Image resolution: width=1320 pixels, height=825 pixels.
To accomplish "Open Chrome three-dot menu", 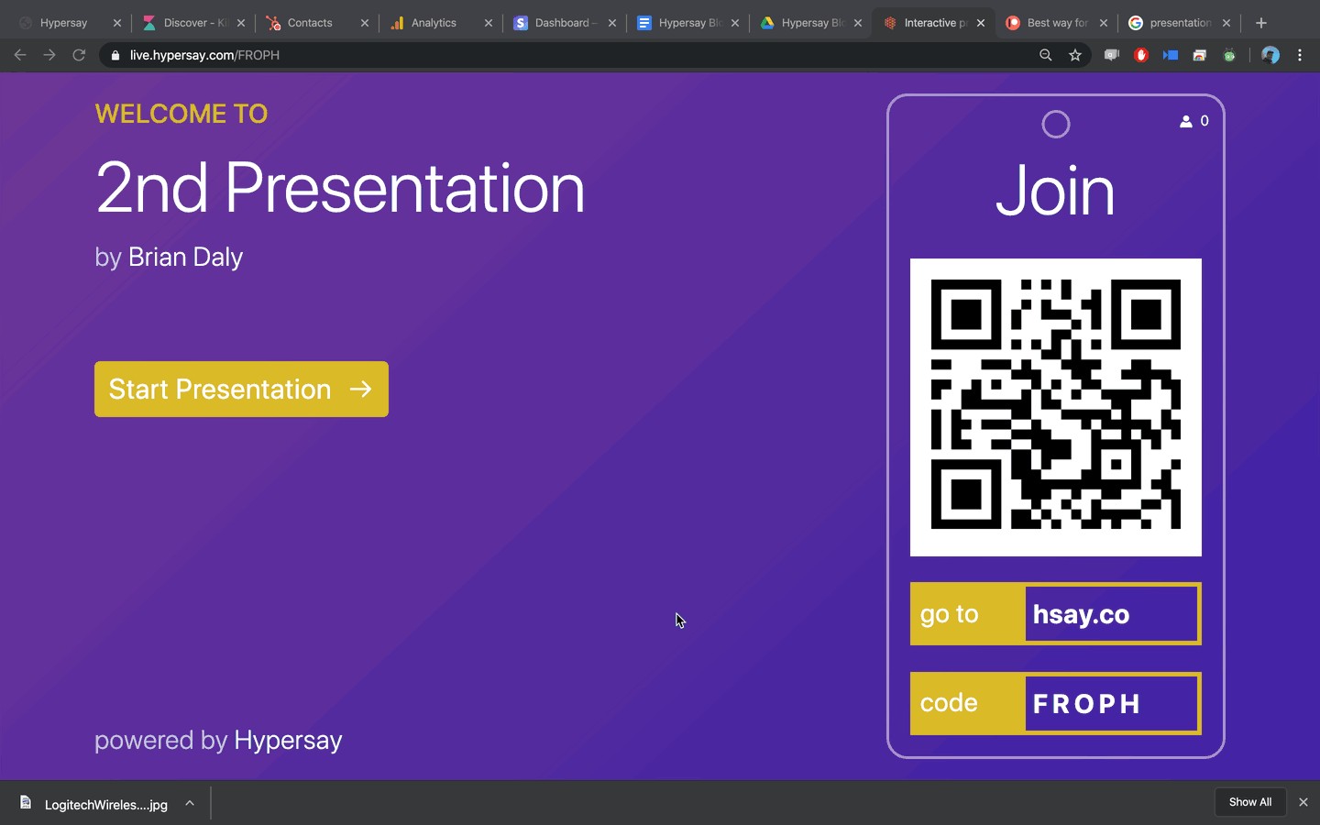I will [1300, 55].
